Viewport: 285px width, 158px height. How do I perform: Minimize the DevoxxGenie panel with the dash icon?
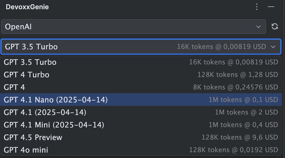tap(271, 7)
